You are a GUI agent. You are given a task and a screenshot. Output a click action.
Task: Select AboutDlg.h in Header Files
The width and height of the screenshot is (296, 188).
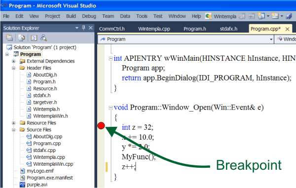coord(45,75)
